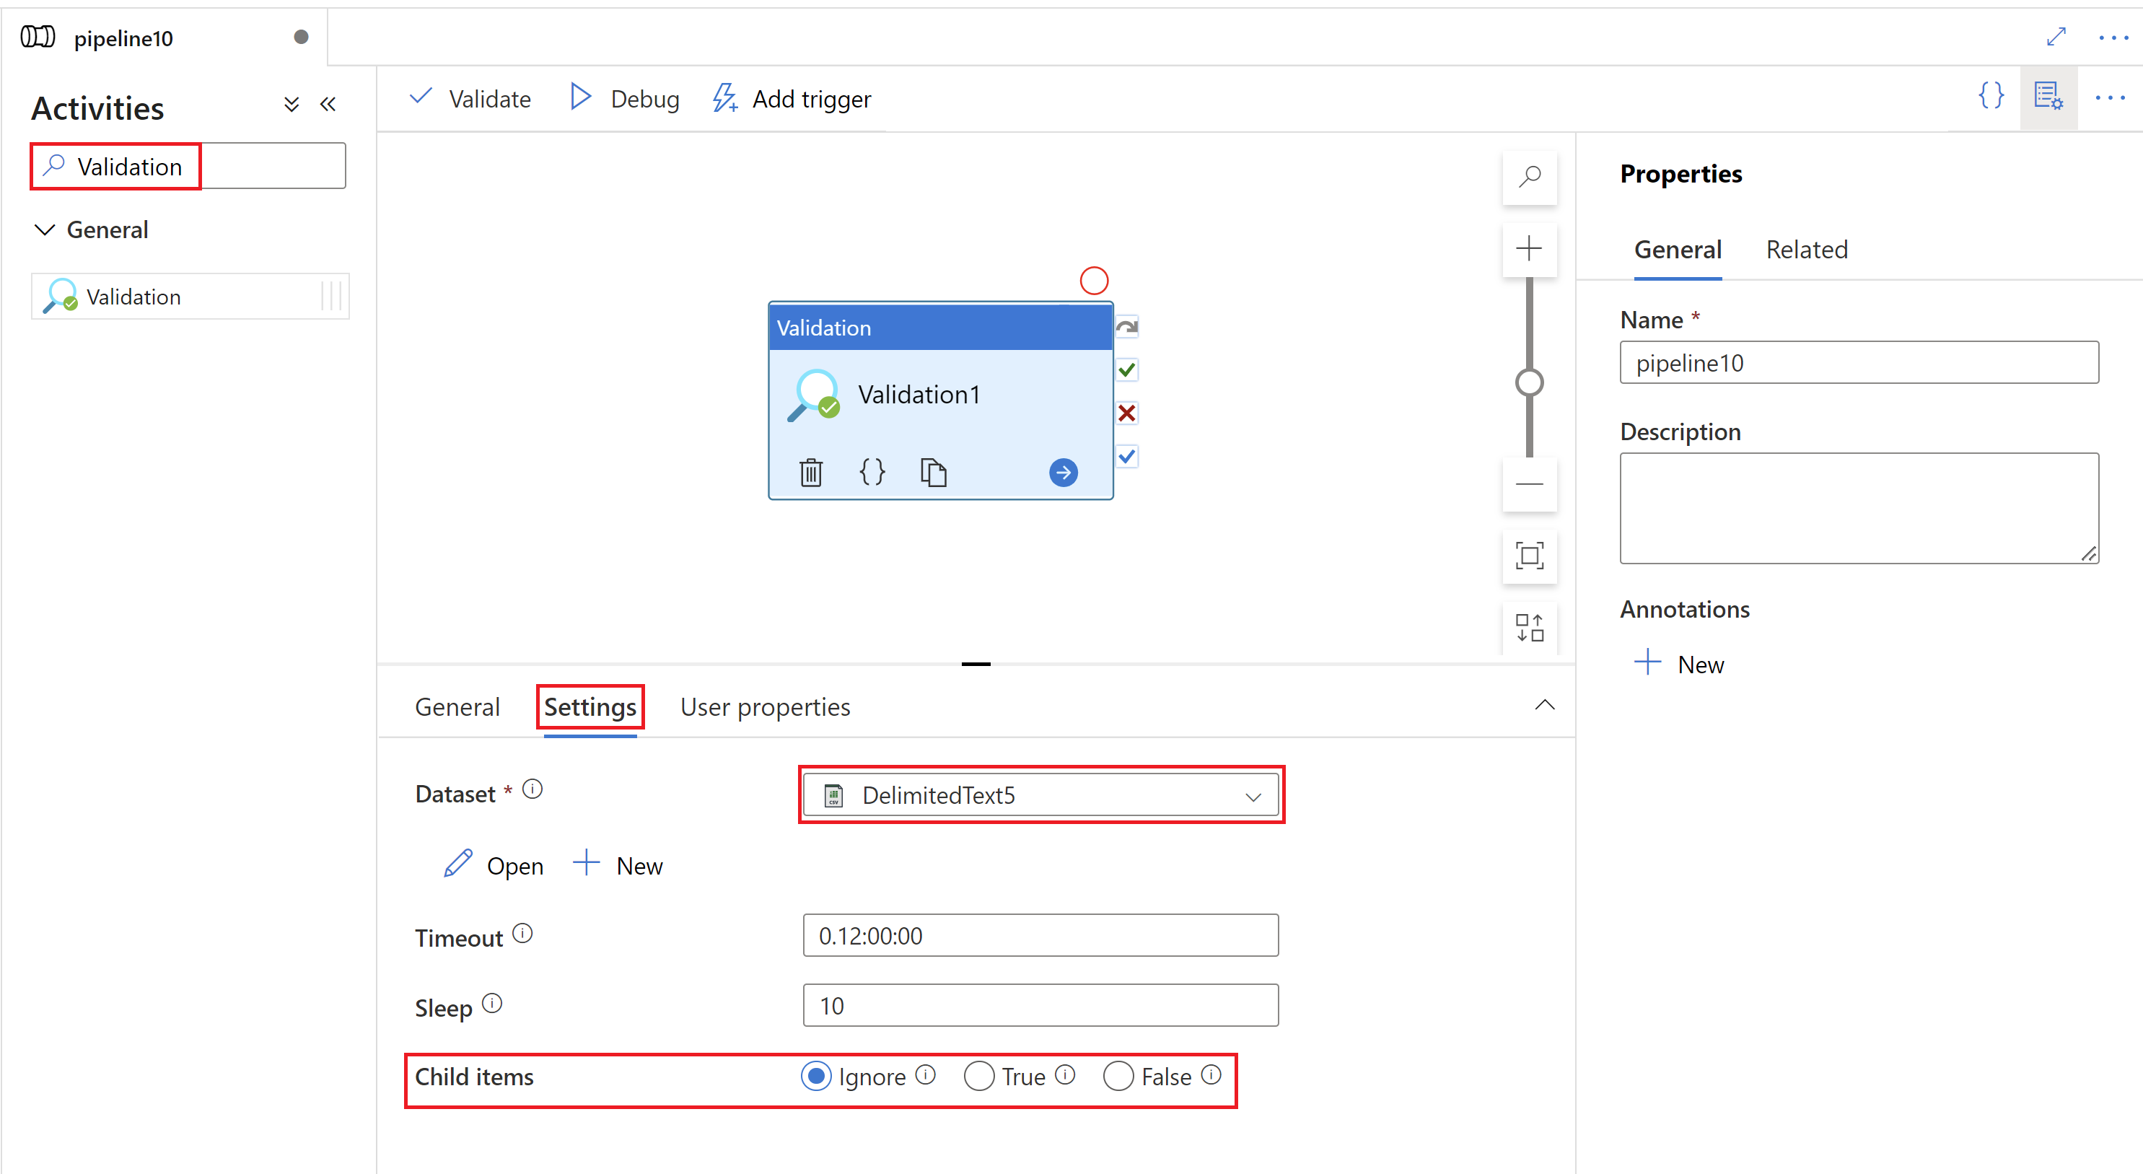Collapse the bottom settings panel chevron
The width and height of the screenshot is (2143, 1174).
point(1545,704)
